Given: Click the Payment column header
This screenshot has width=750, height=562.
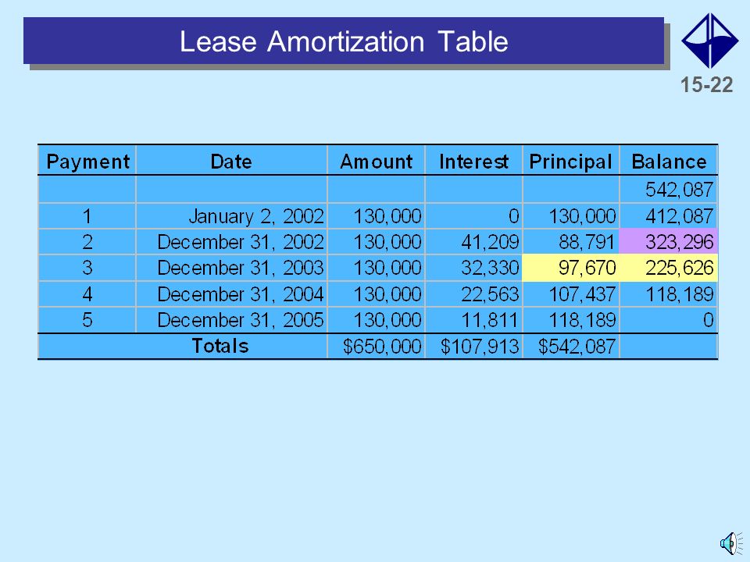Looking at the screenshot, I should click(87, 161).
